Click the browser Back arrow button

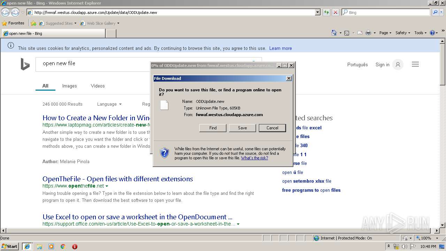(5, 13)
